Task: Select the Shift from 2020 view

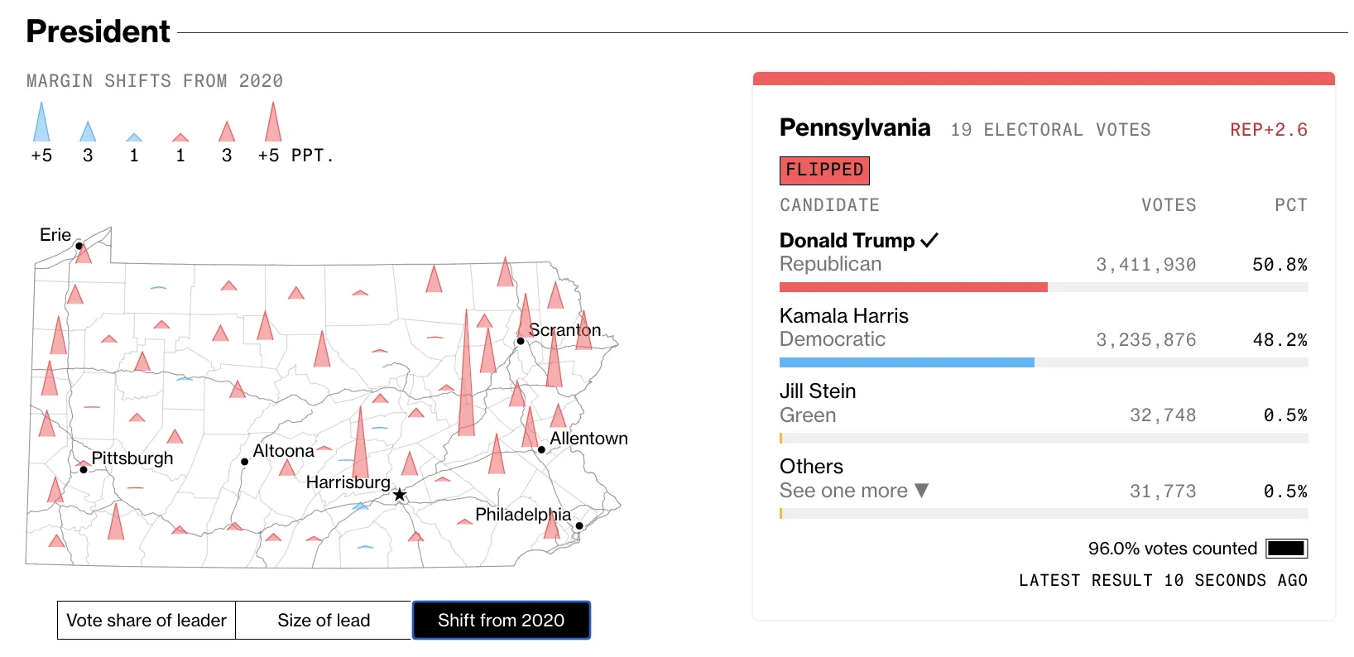Action: (x=501, y=621)
